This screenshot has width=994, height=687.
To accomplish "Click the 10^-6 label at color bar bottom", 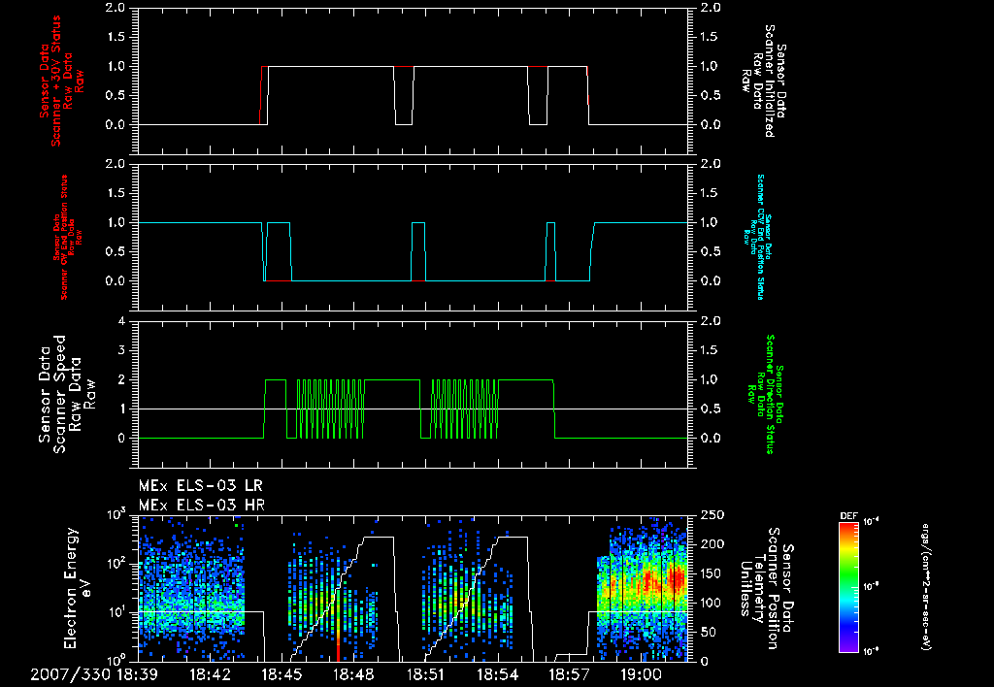I will [872, 651].
